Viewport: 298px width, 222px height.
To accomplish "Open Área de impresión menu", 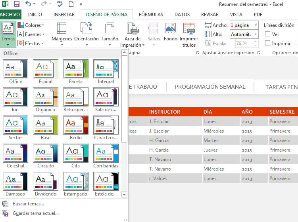I will [133, 35].
